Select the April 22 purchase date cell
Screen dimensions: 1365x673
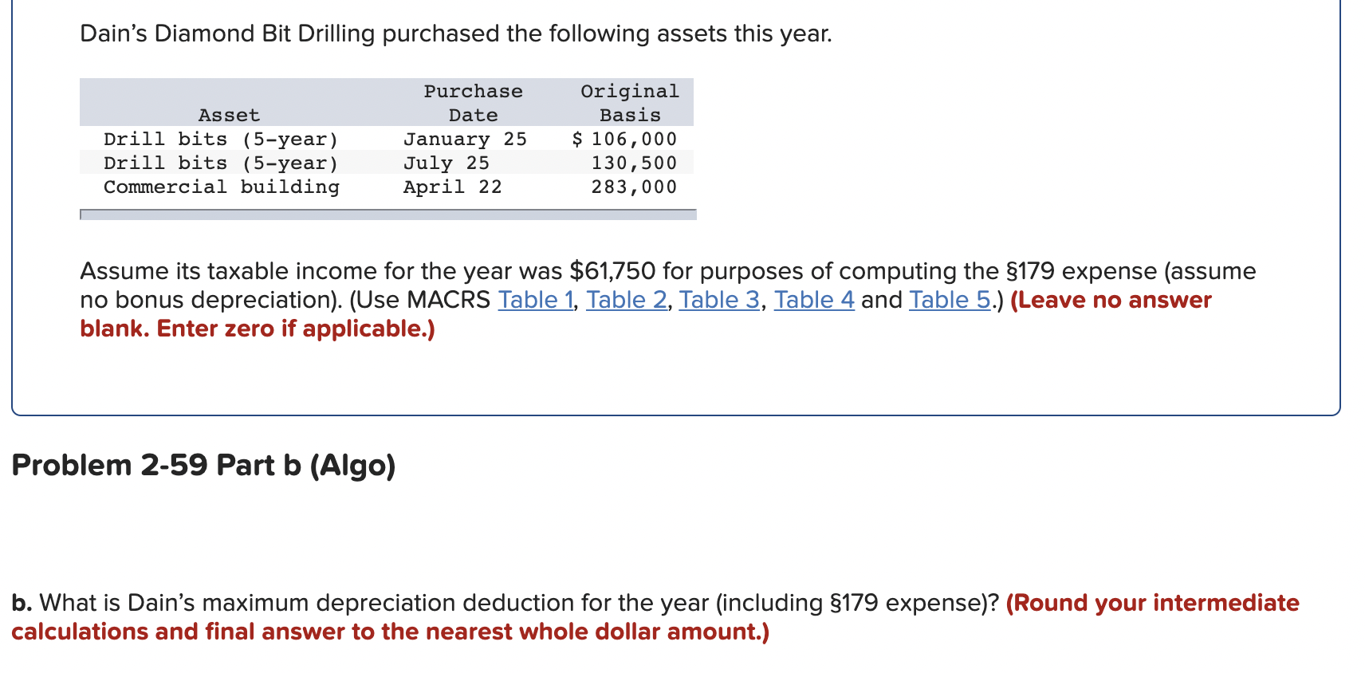452,187
